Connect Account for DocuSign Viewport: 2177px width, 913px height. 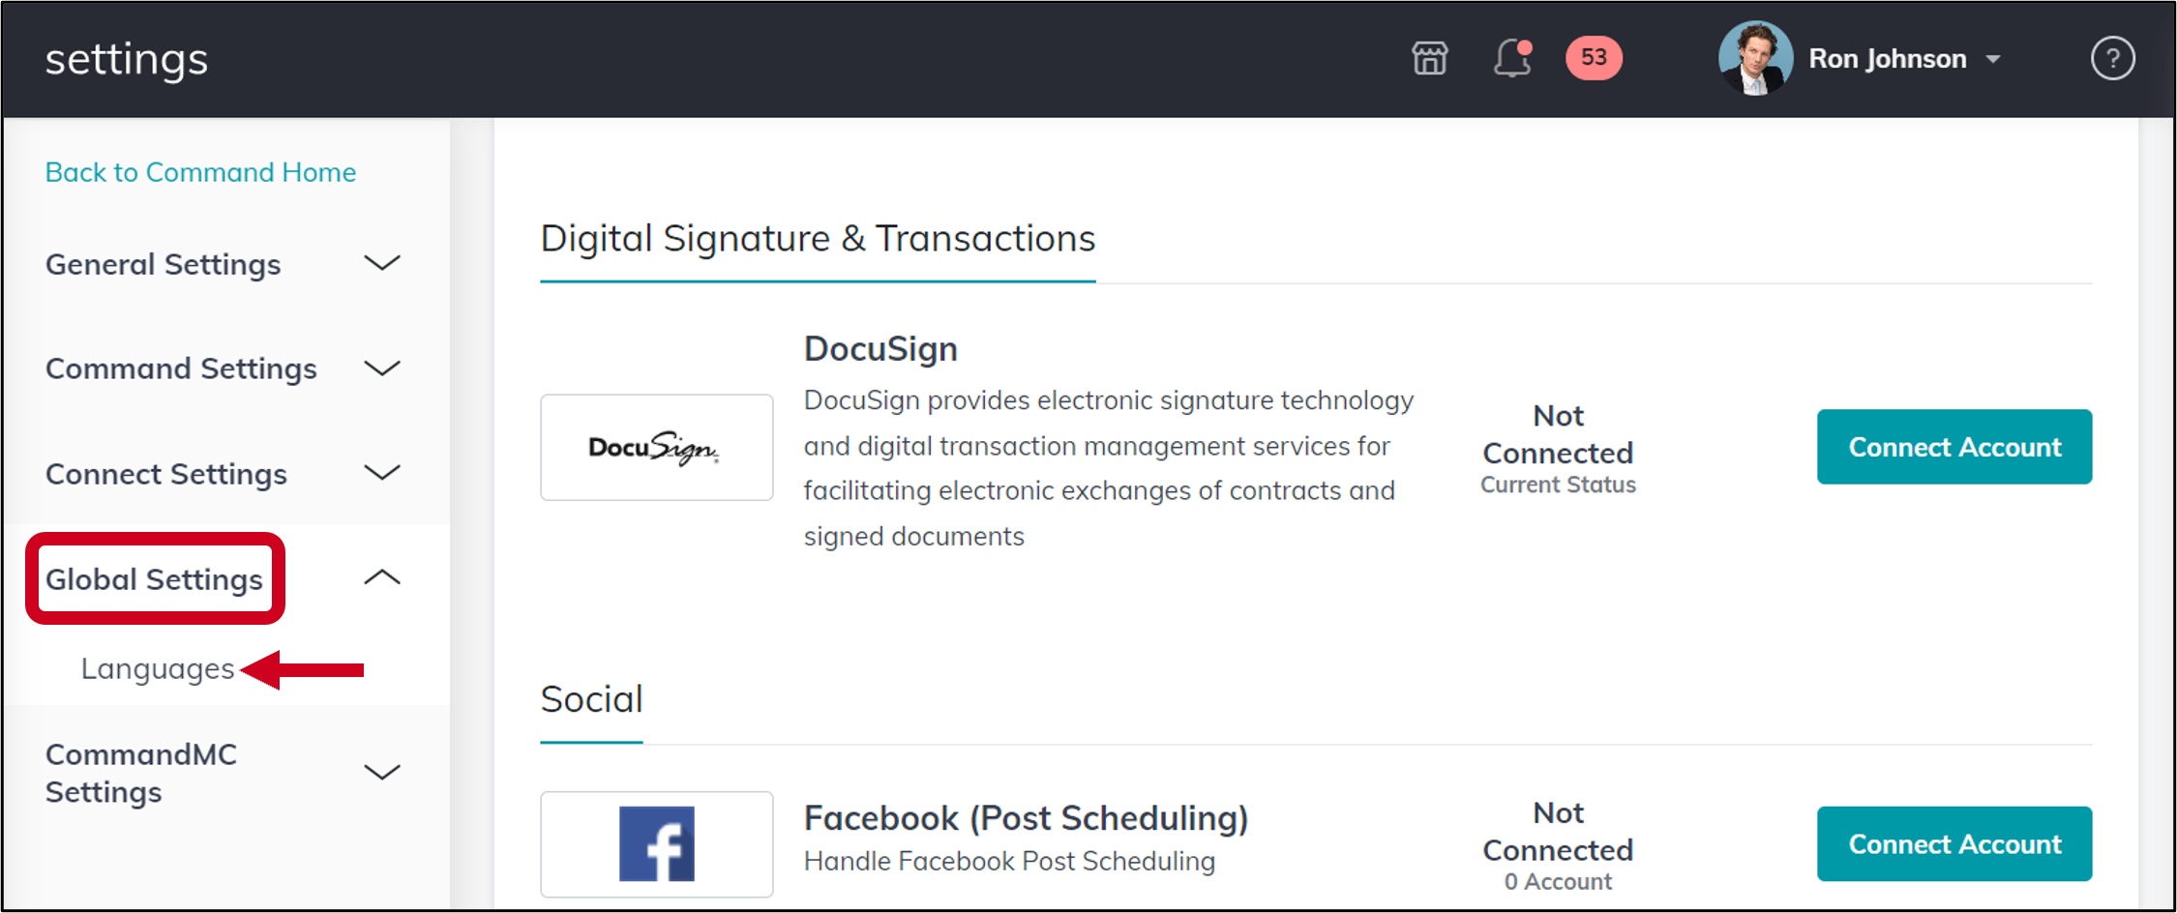1954,447
